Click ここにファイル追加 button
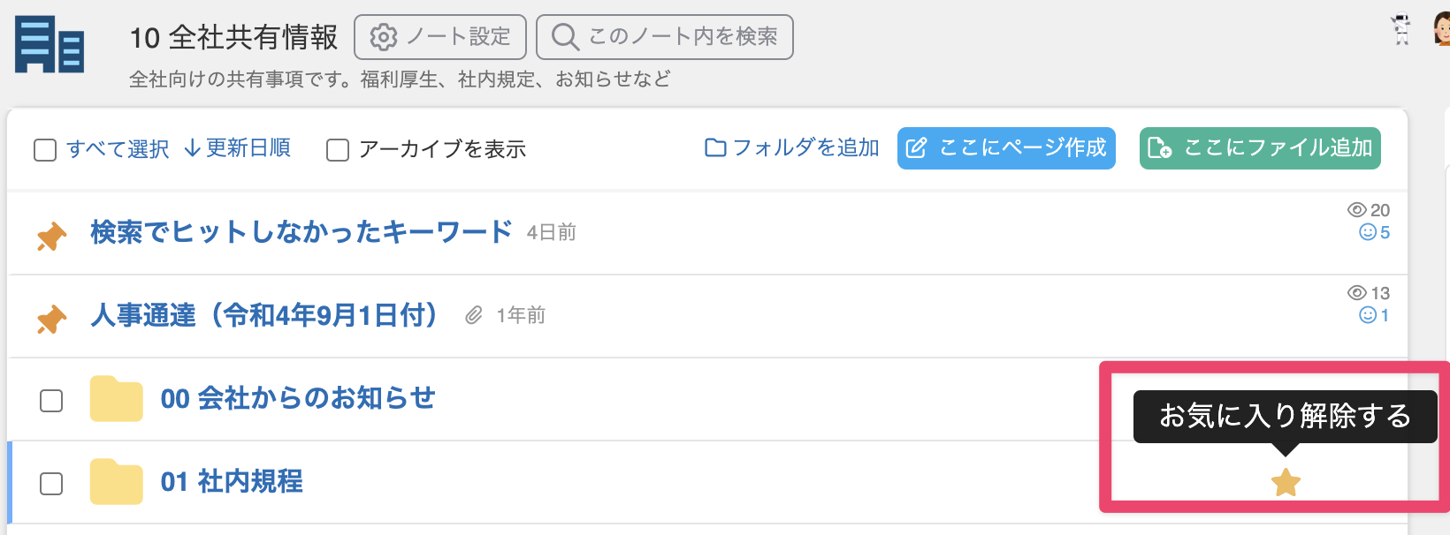Image resolution: width=1450 pixels, height=535 pixels. [1260, 148]
